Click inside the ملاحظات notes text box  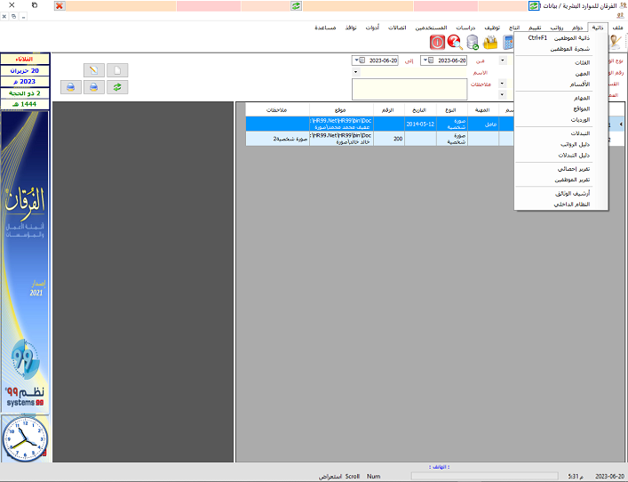click(409, 89)
